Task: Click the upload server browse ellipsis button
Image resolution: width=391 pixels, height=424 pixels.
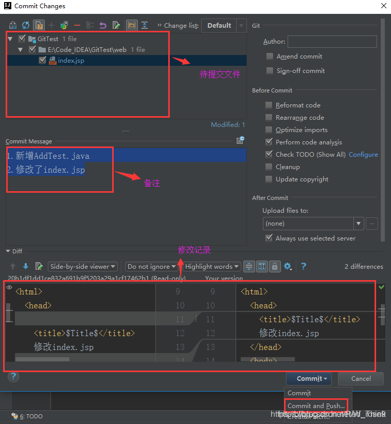Action: (372, 224)
